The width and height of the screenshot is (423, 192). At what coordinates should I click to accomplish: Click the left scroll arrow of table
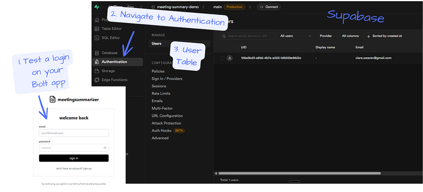tap(216, 174)
